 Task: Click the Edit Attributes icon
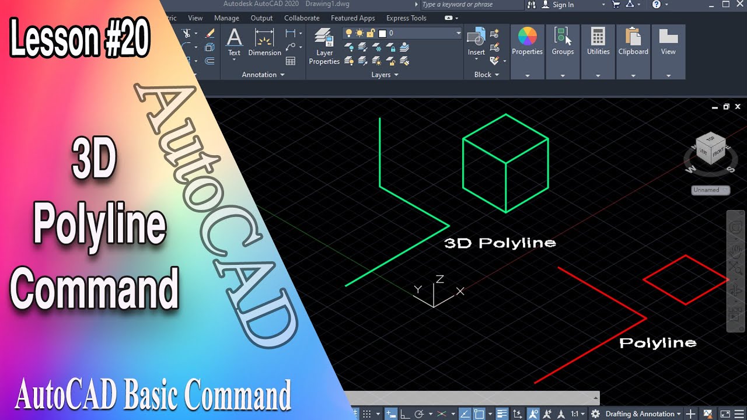pyautogui.click(x=494, y=61)
